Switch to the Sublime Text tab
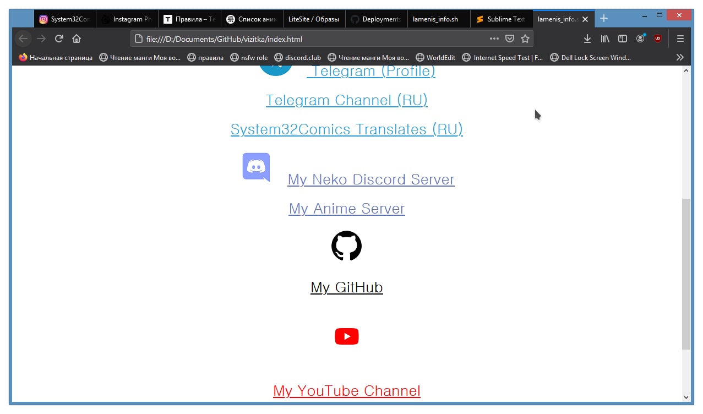 point(502,19)
